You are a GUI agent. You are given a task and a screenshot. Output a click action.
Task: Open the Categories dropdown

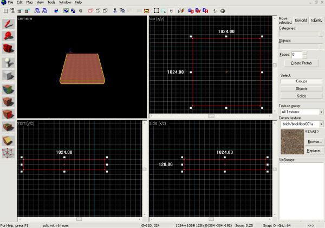321,34
